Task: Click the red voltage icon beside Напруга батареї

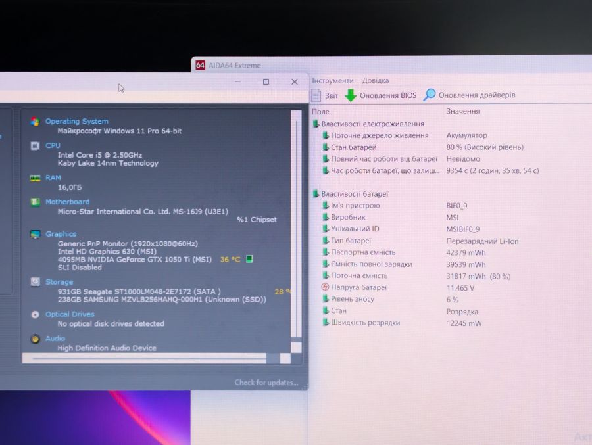Action: 325,287
